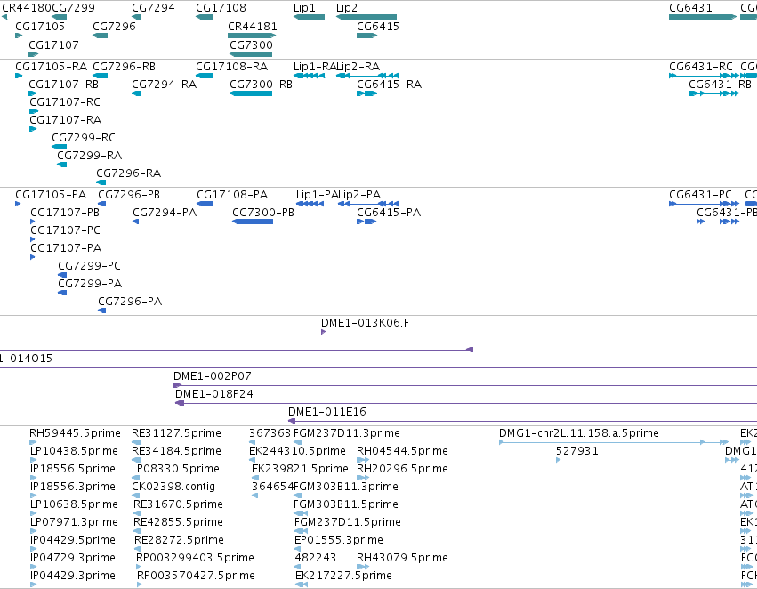This screenshot has width=757, height=589.
Task: Select transcript CG7294-RA
Action: pos(136,93)
